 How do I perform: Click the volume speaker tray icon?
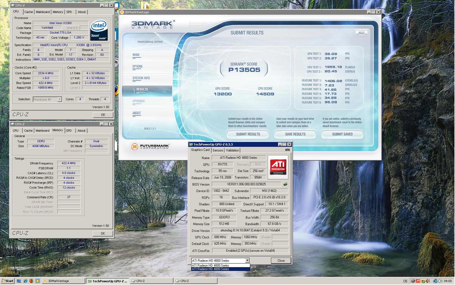click(440, 281)
